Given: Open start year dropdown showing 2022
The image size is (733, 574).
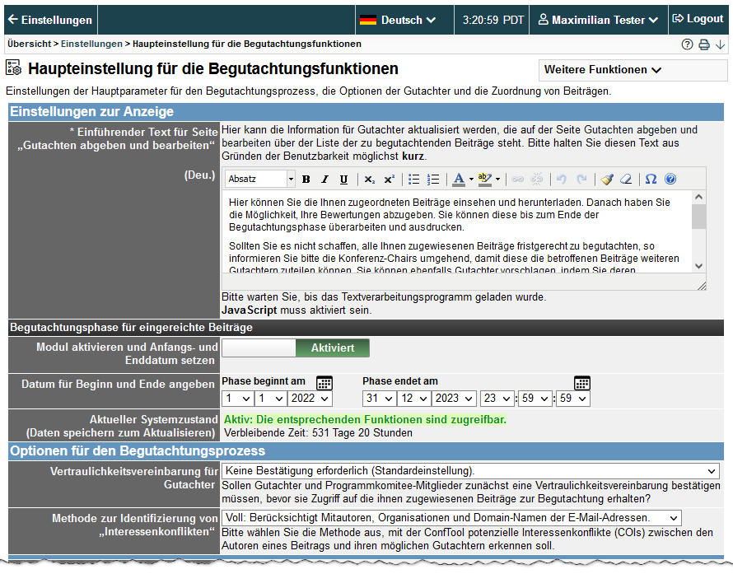Looking at the screenshot, I should point(310,399).
